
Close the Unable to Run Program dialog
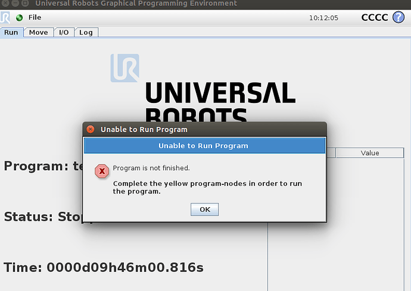(x=91, y=129)
